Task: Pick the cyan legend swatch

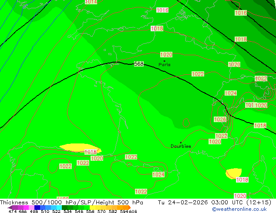Action: point(59,207)
